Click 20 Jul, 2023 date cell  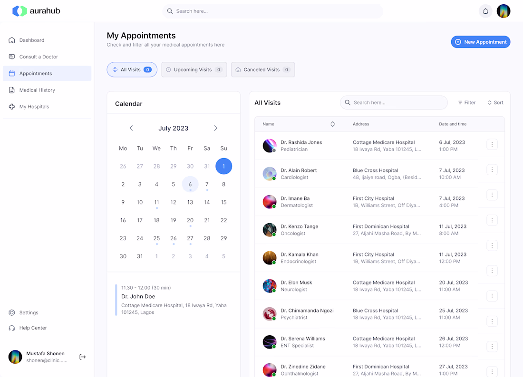453,283
